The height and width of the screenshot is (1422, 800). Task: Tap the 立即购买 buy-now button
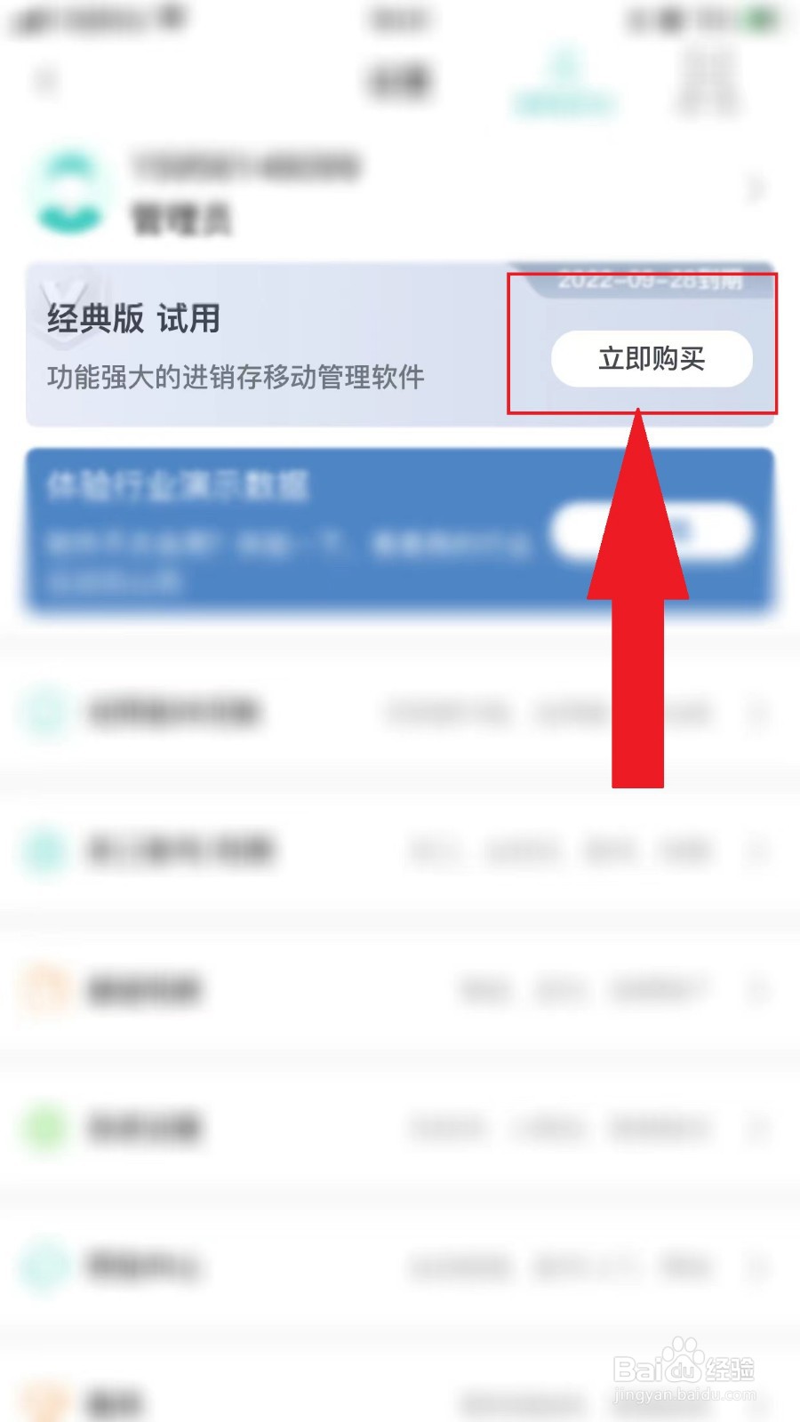point(652,359)
